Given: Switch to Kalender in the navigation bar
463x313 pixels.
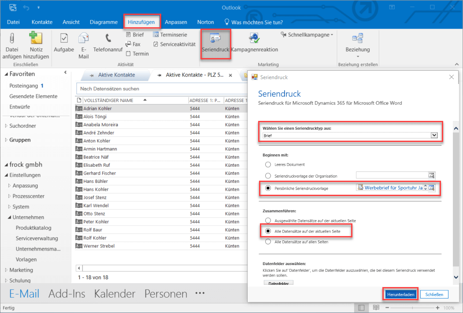Looking at the screenshot, I should tap(115, 294).
